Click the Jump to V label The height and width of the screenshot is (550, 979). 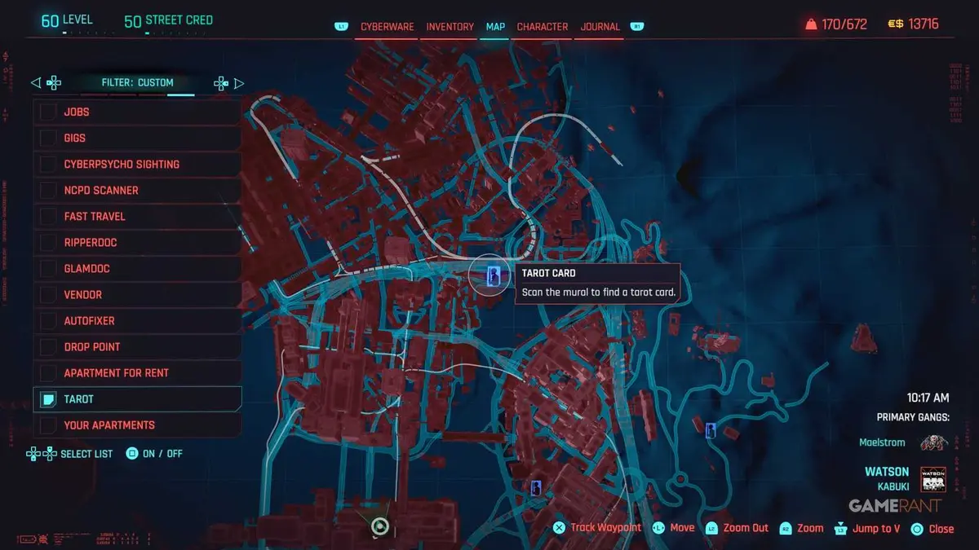[877, 528]
